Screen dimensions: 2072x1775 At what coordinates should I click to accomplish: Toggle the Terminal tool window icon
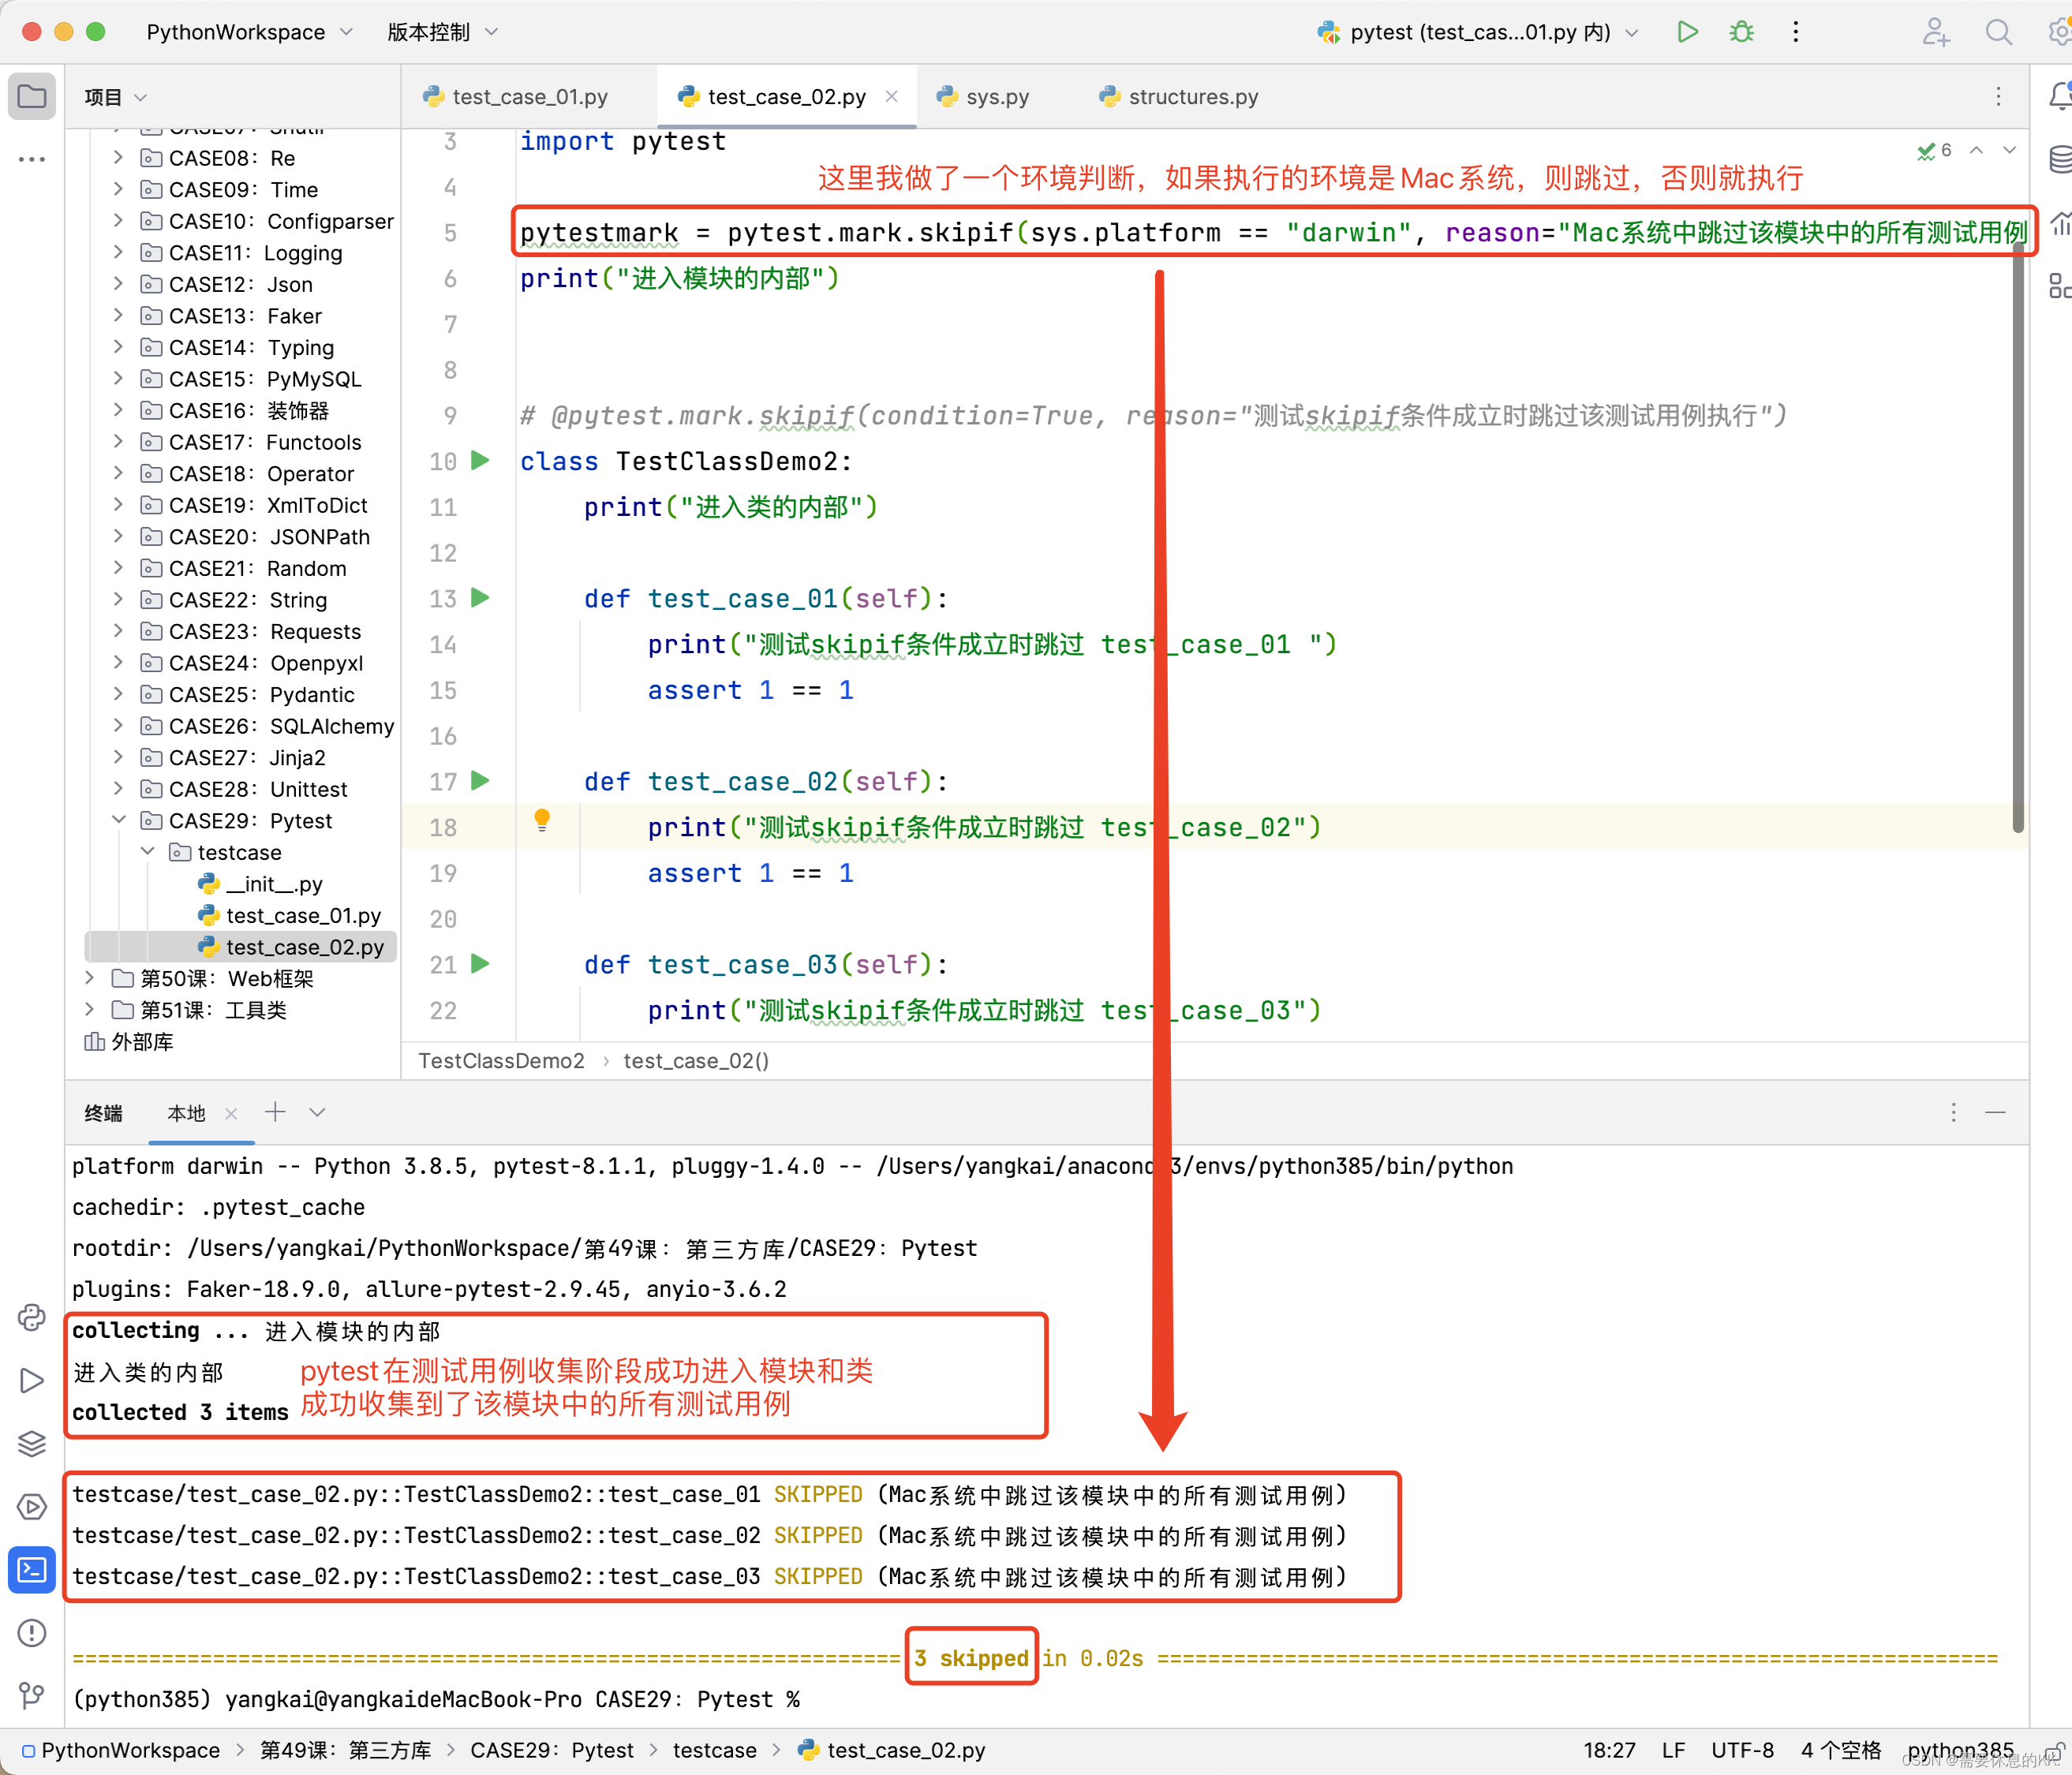tap(32, 1569)
